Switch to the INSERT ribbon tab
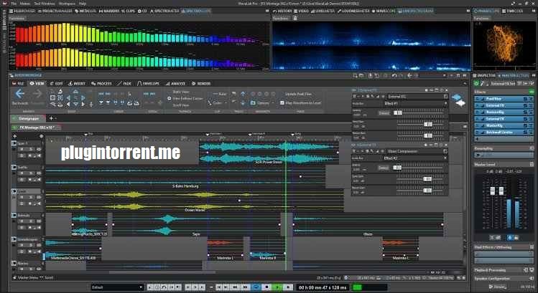The height and width of the screenshot is (293, 538). [x=77, y=84]
